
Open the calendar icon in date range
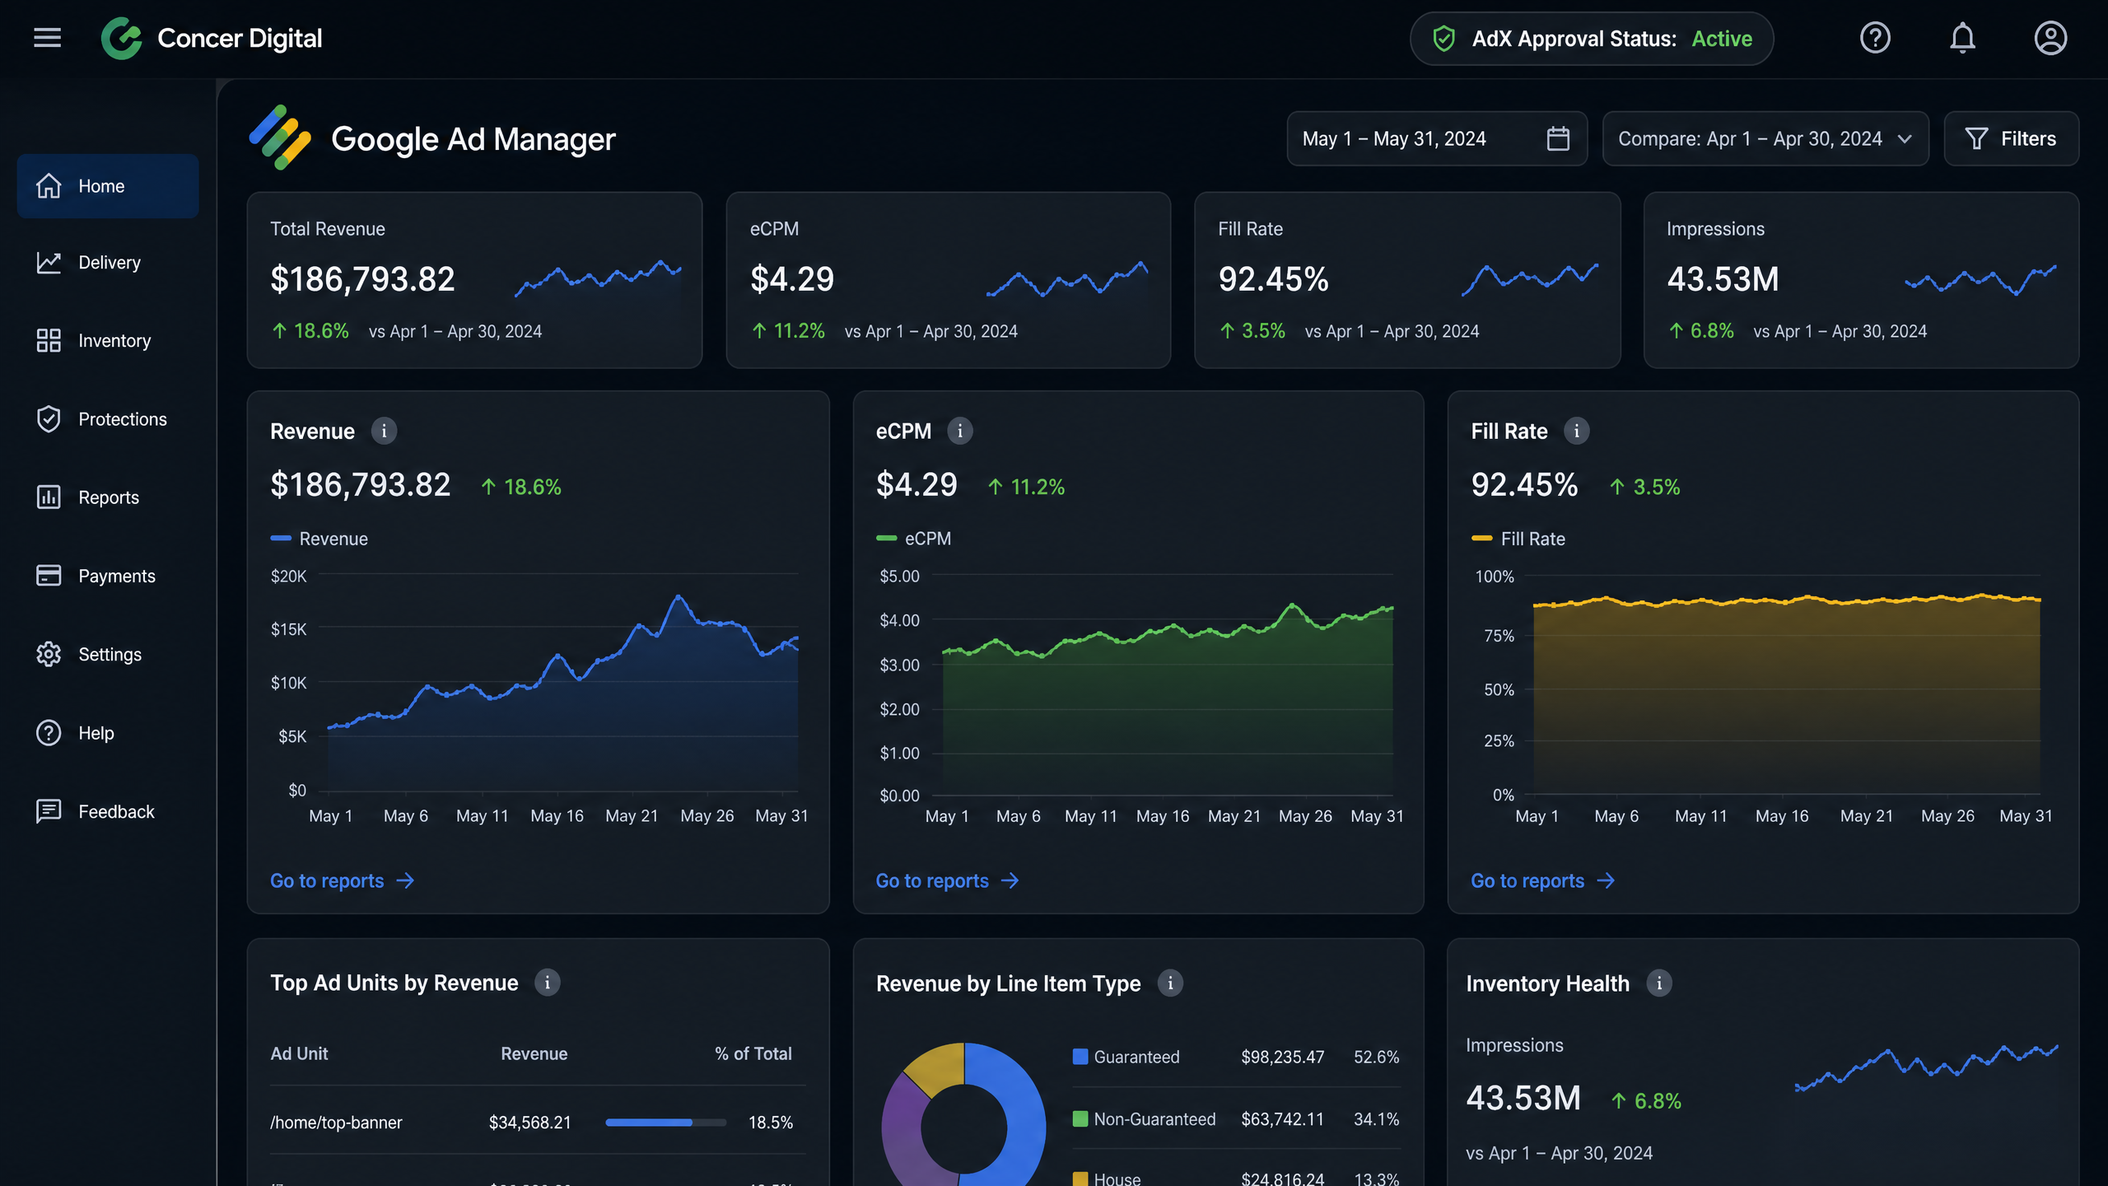point(1558,138)
